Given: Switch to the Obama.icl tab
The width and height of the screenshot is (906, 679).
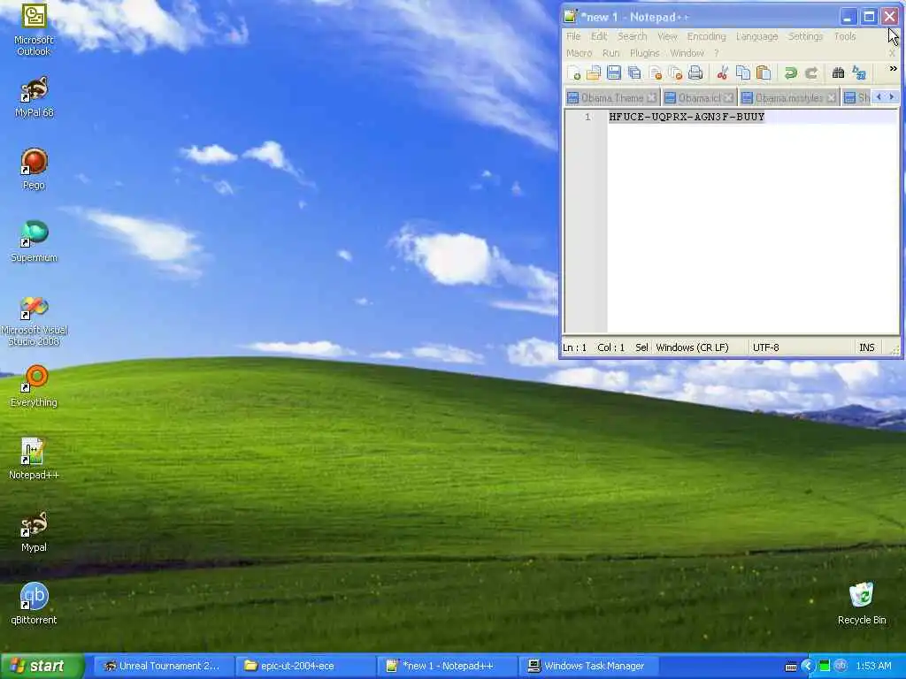Looking at the screenshot, I should (699, 97).
